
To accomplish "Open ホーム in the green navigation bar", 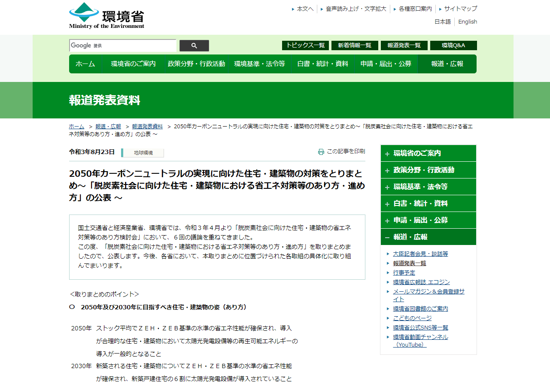I will tap(85, 64).
